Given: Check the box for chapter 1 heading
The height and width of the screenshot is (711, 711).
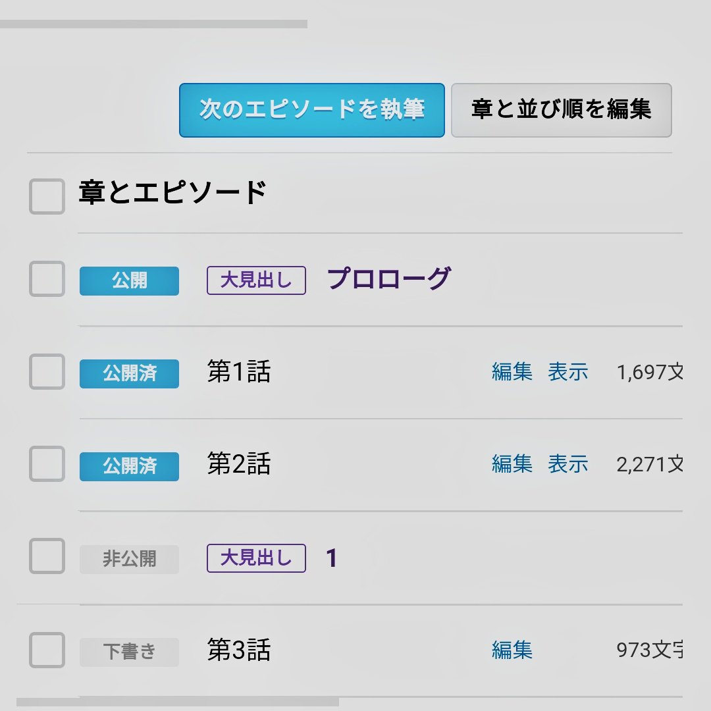Looking at the screenshot, I should coord(47,556).
